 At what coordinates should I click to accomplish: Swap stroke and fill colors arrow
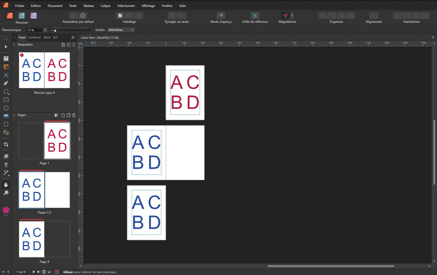[6, 216]
